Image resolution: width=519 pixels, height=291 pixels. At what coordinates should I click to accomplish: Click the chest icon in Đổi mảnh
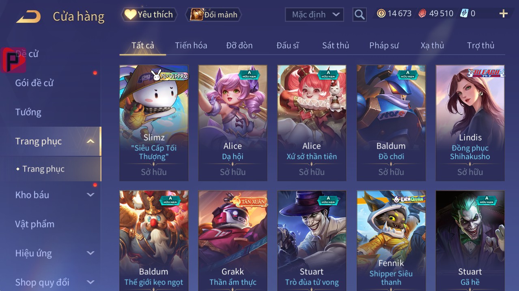197,15
